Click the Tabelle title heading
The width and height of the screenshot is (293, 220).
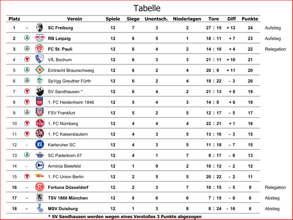point(146,8)
